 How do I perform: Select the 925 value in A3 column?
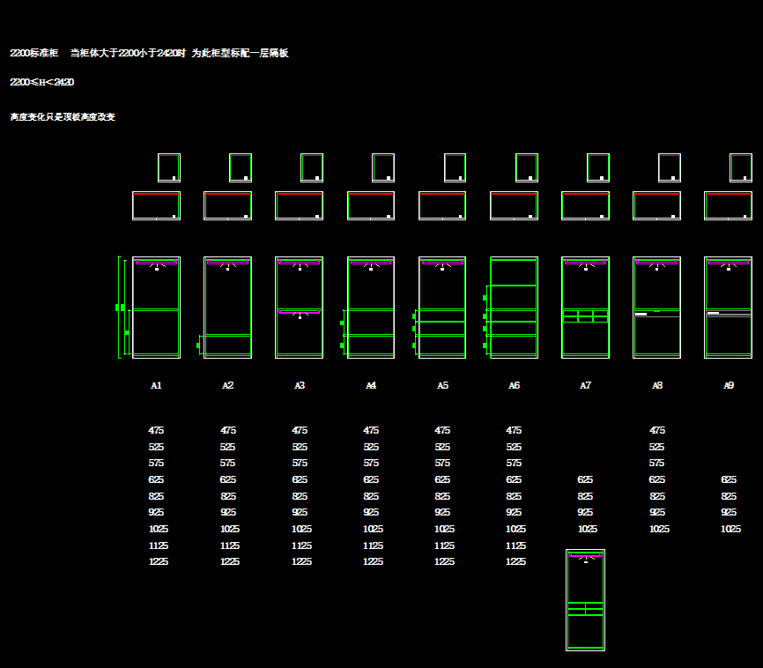[300, 513]
